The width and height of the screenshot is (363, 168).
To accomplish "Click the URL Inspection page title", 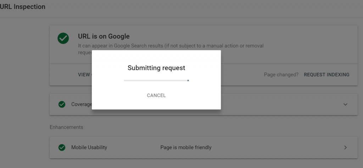I will (x=23, y=7).
